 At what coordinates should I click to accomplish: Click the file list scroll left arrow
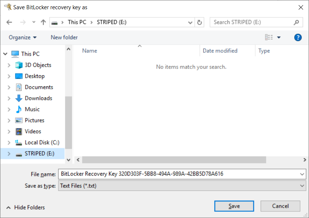click(78, 160)
